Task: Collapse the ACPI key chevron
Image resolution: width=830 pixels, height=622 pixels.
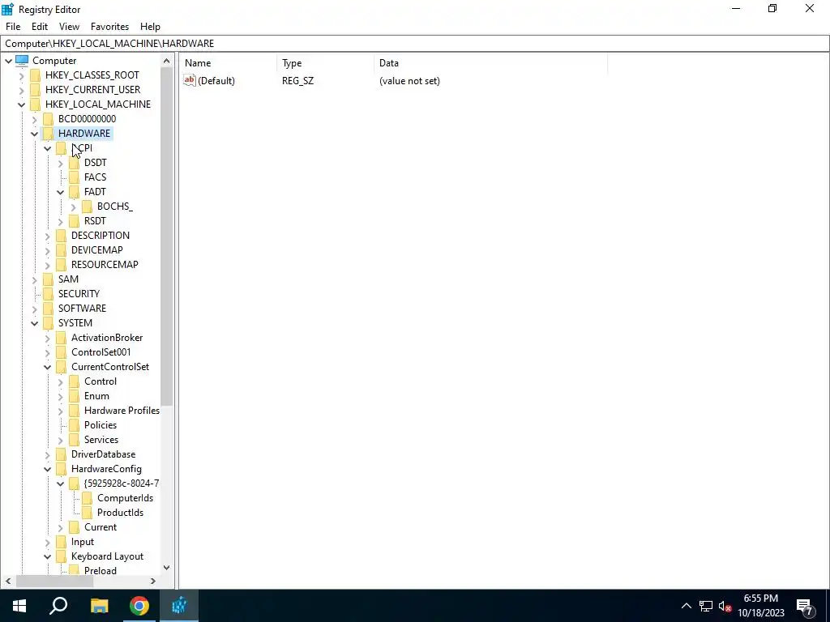Action: tap(48, 149)
